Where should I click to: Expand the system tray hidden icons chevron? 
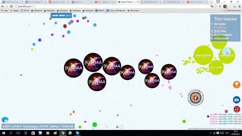pos(210,133)
